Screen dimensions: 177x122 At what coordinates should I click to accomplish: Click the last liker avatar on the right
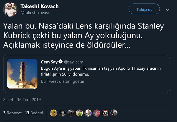click(114, 113)
